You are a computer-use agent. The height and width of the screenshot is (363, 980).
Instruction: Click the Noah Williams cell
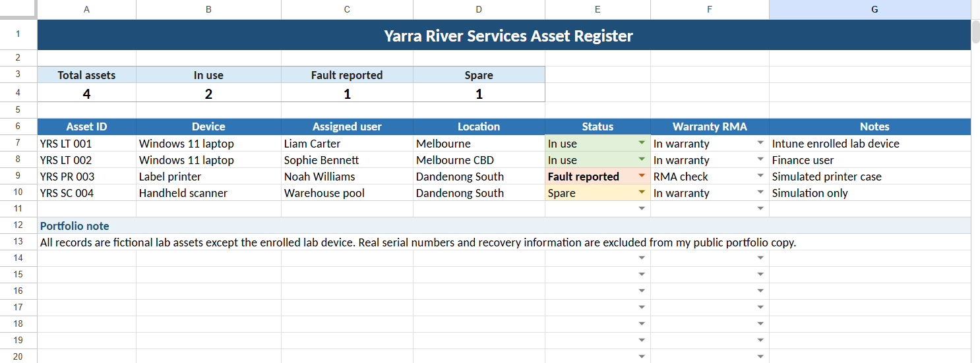pyautogui.click(x=348, y=176)
